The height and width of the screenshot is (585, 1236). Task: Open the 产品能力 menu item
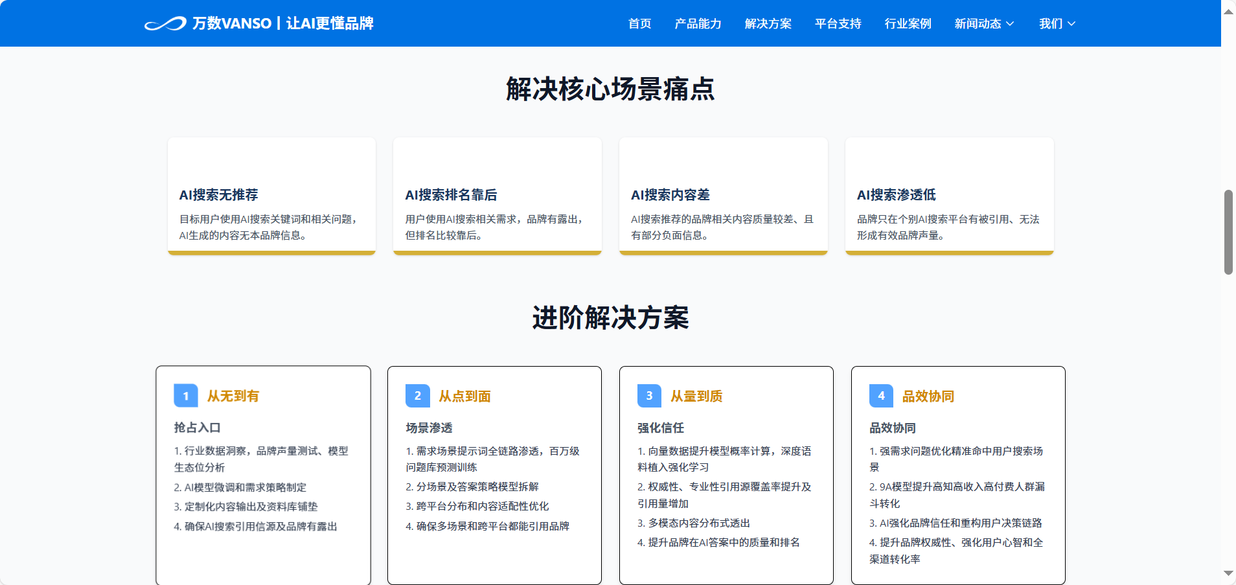click(x=698, y=24)
